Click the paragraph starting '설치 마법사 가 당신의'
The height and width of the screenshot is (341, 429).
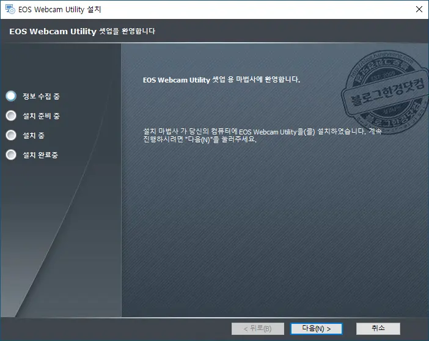262,135
